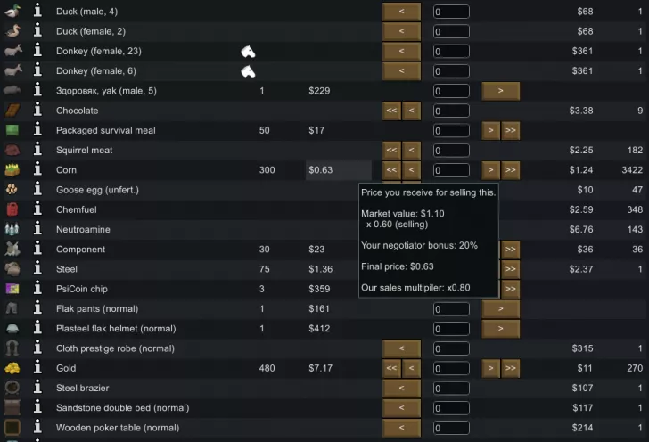This screenshot has height=442, width=649.
Task: Click the Corn item icon
Action: coord(12,169)
